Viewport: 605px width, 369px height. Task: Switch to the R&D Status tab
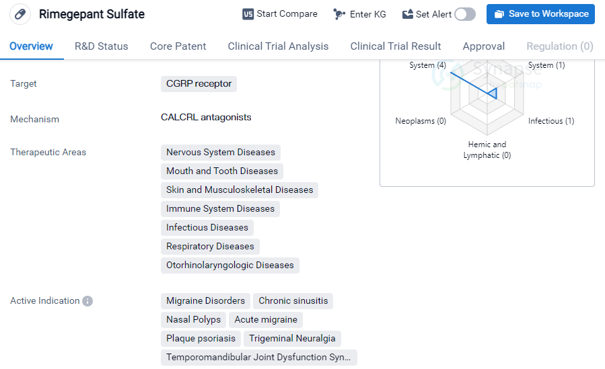click(101, 46)
